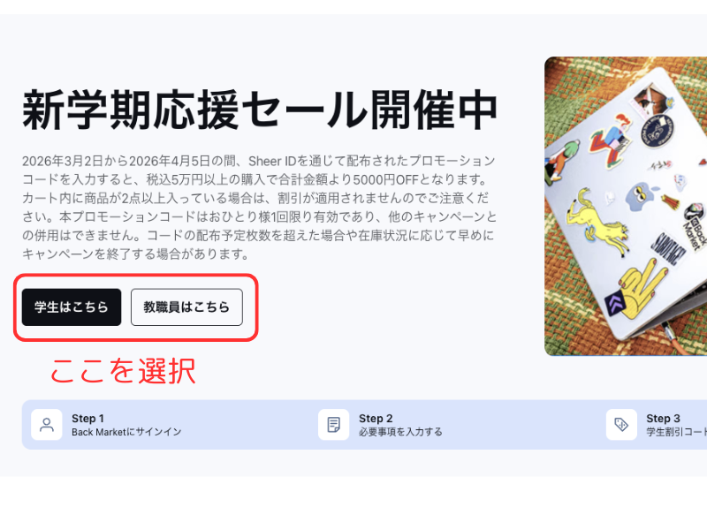707x530 pixels.
Task: Click the Back Marketにサインイン text
Action: 126,432
